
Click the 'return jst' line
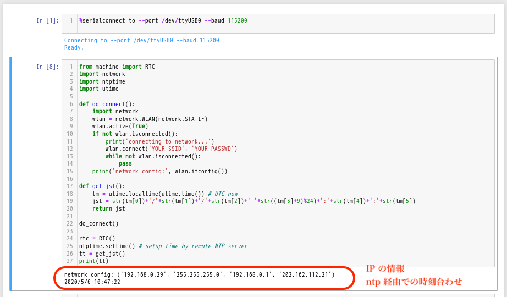108,208
